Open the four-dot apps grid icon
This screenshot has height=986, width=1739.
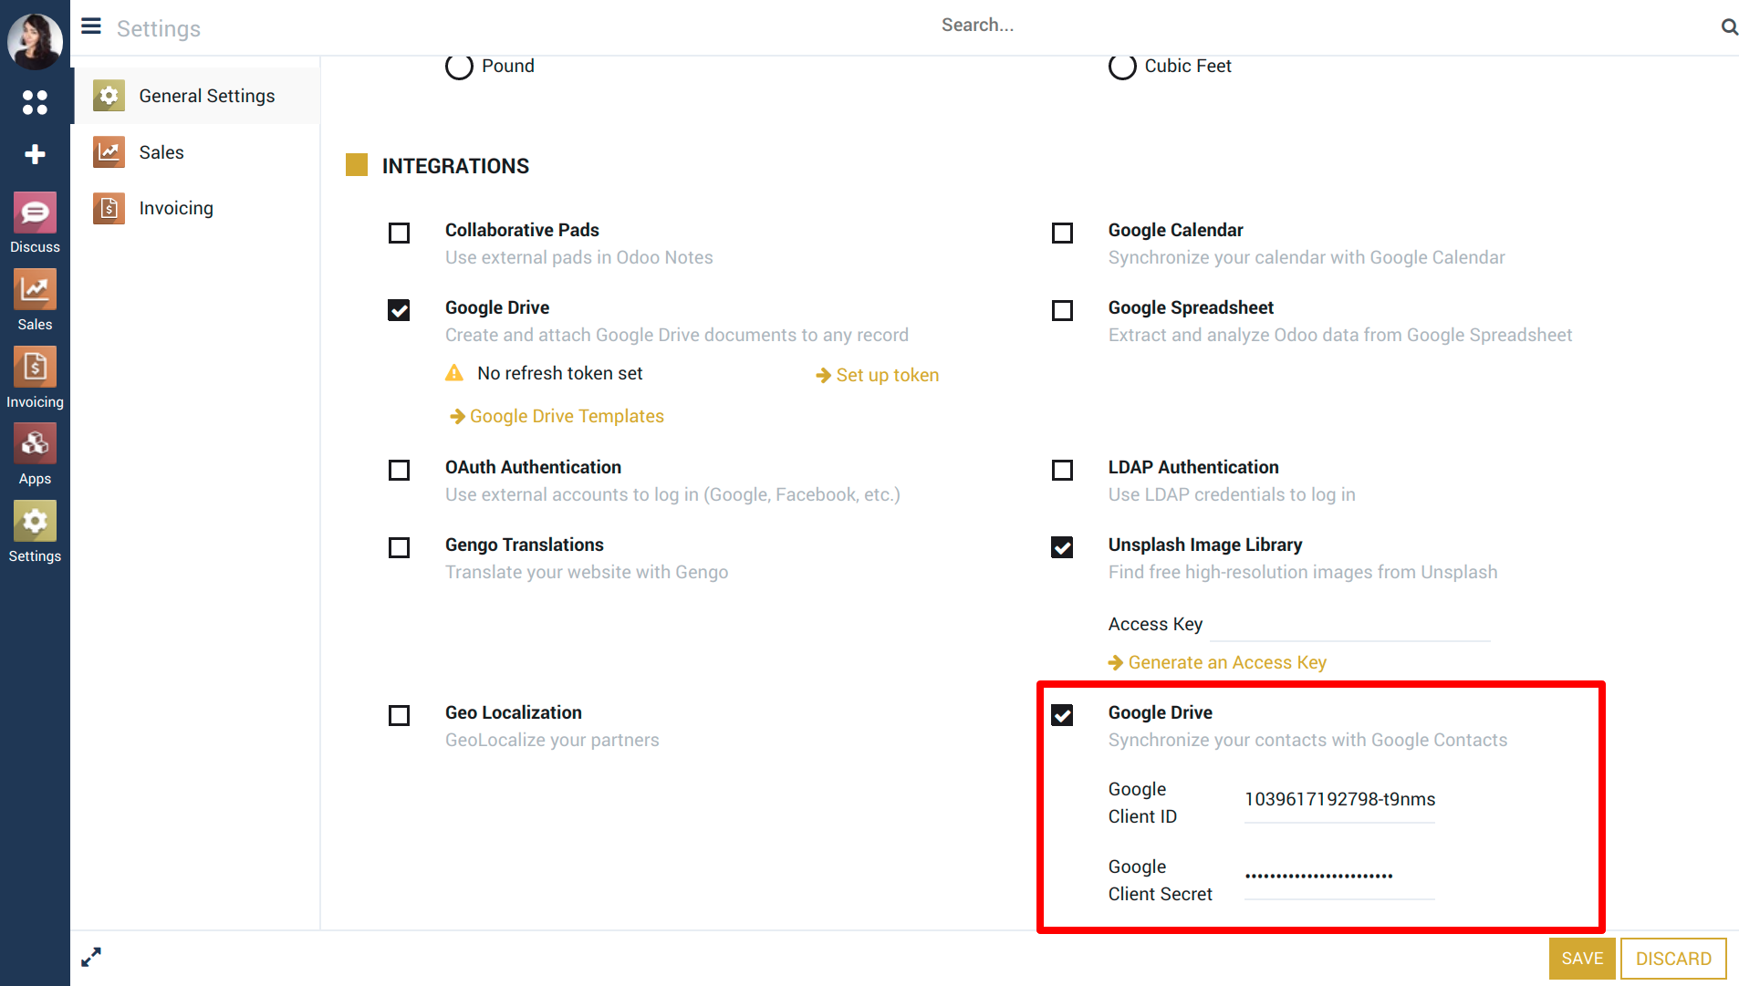35,102
